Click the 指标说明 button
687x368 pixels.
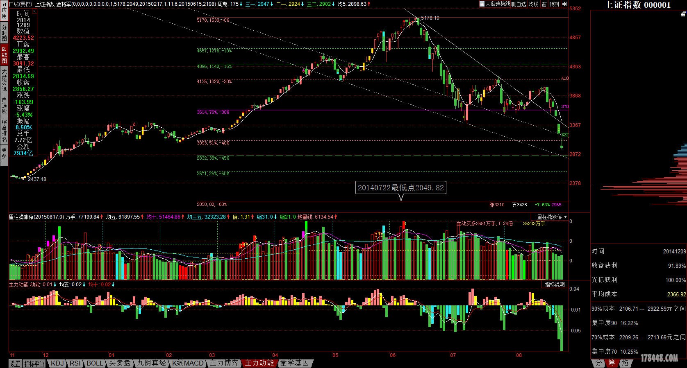pos(555,284)
